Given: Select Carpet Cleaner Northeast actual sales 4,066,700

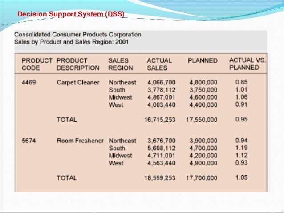Looking at the screenshot, I should coord(162,83).
